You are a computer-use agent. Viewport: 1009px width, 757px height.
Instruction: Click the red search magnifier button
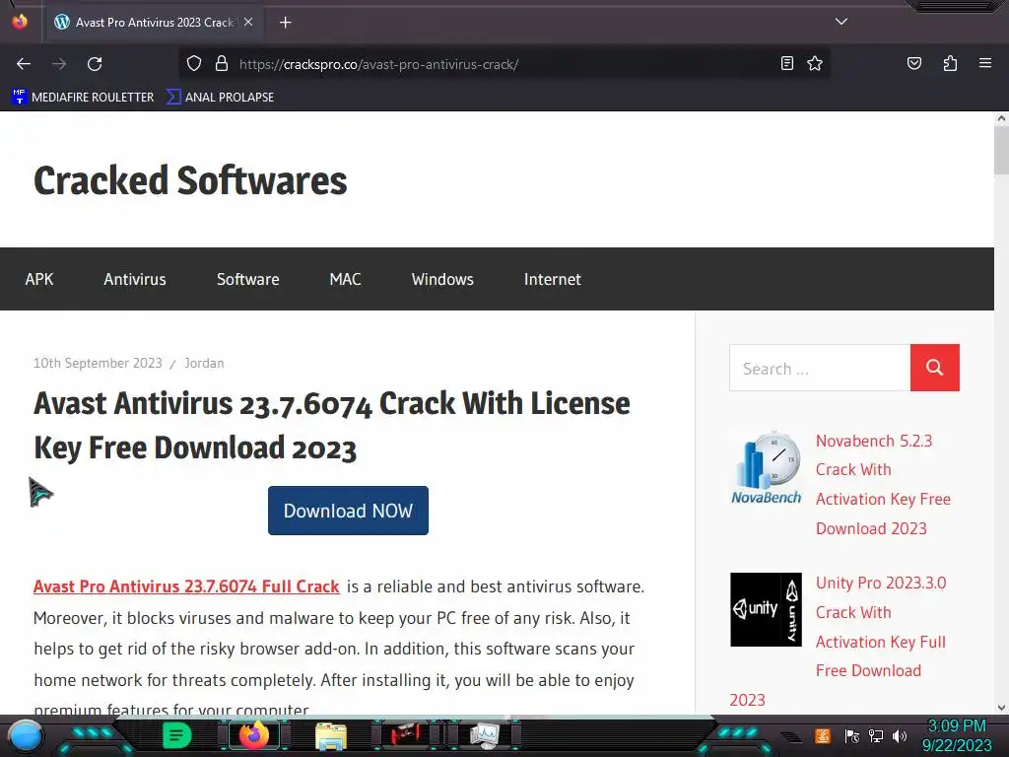[x=935, y=368]
